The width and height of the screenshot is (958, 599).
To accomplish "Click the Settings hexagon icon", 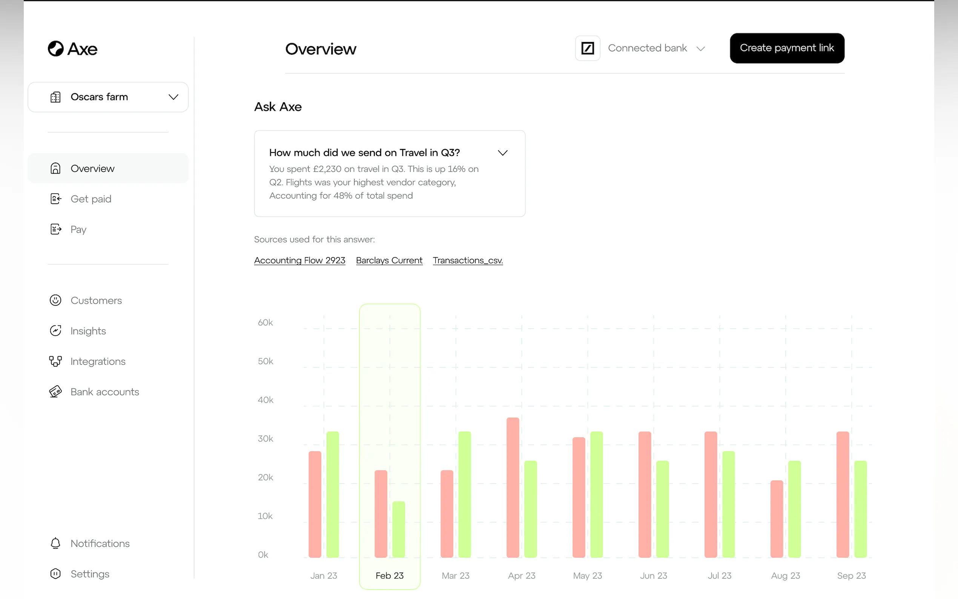I will point(55,574).
